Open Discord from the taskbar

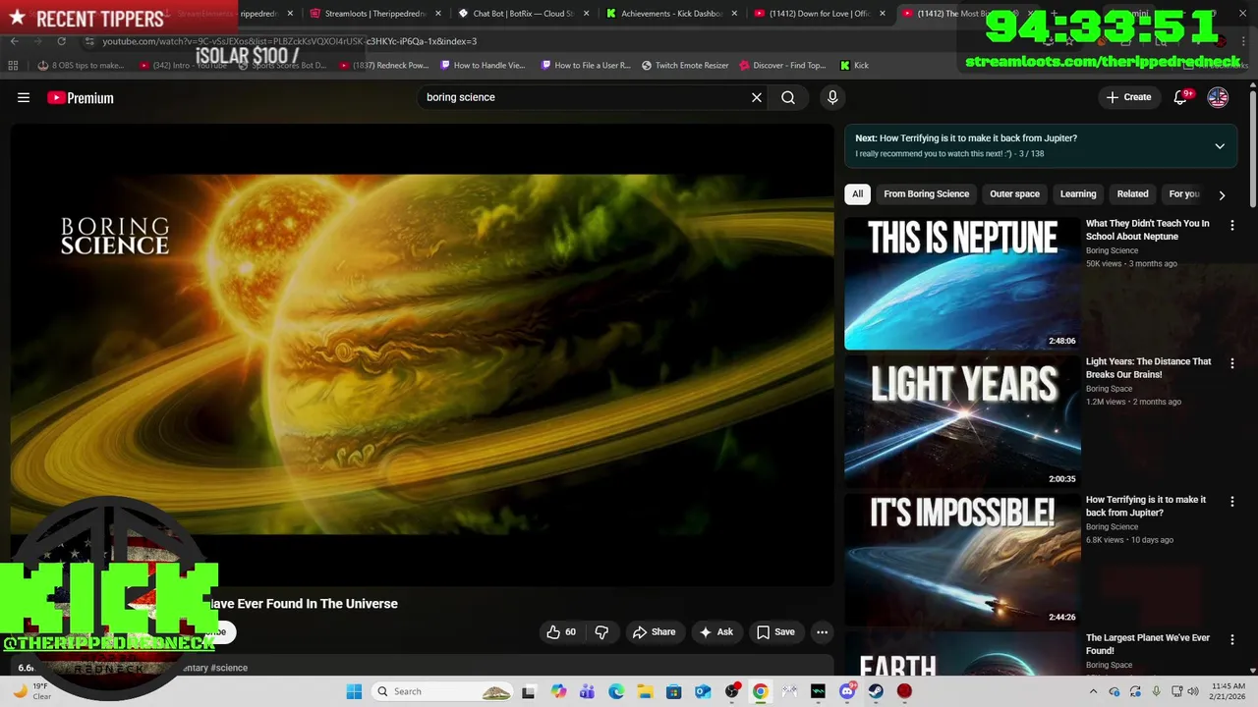click(847, 691)
